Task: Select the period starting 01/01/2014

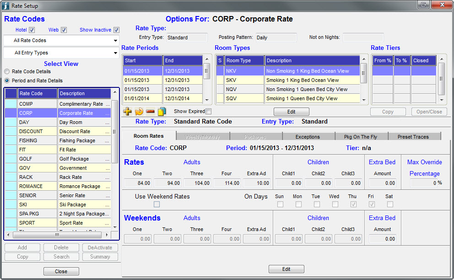Action: point(163,98)
